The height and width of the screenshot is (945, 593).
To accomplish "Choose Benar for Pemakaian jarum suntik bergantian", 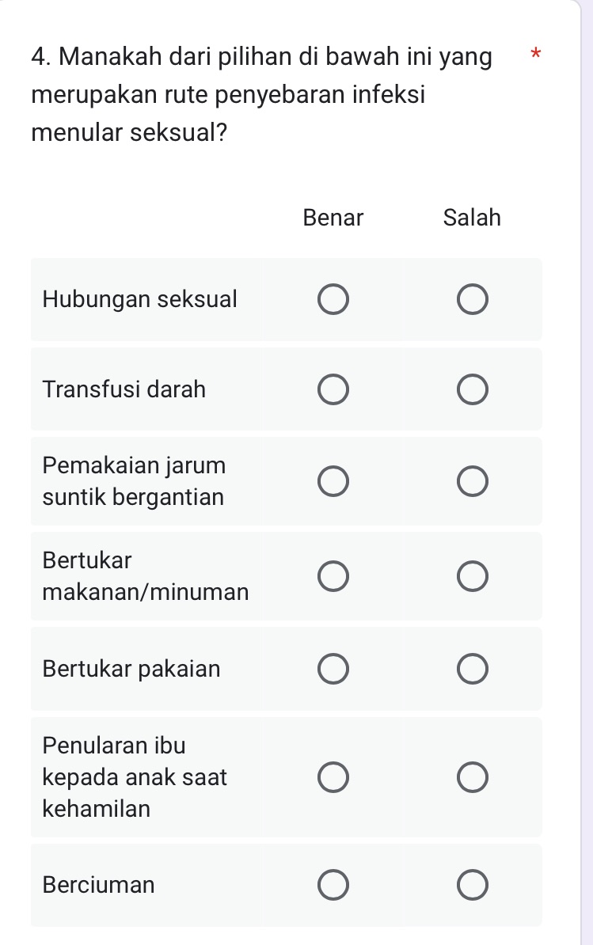I will (x=333, y=480).
